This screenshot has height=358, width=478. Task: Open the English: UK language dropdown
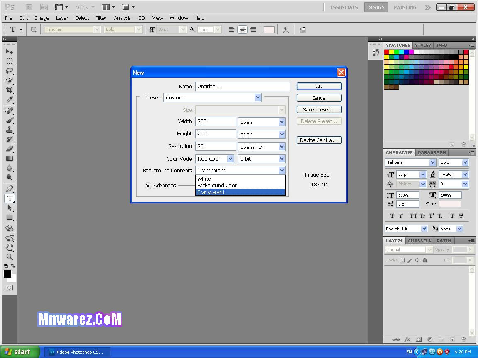click(x=406, y=229)
